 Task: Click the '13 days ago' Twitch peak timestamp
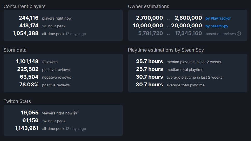tap(75, 129)
